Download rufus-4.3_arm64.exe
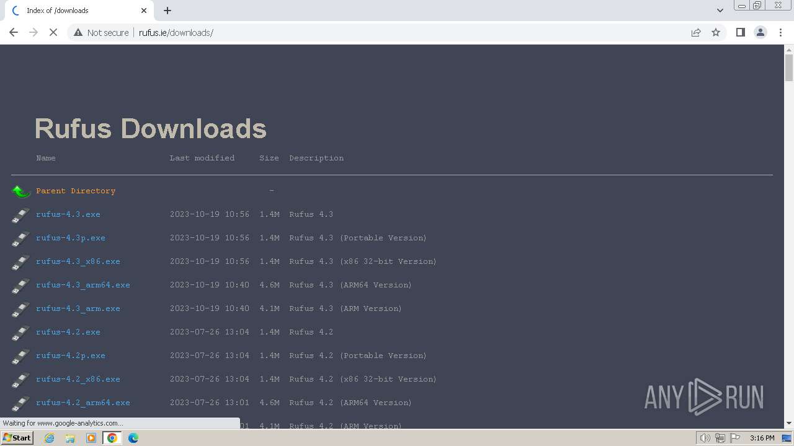Viewport: 794px width, 446px height. [x=83, y=285]
